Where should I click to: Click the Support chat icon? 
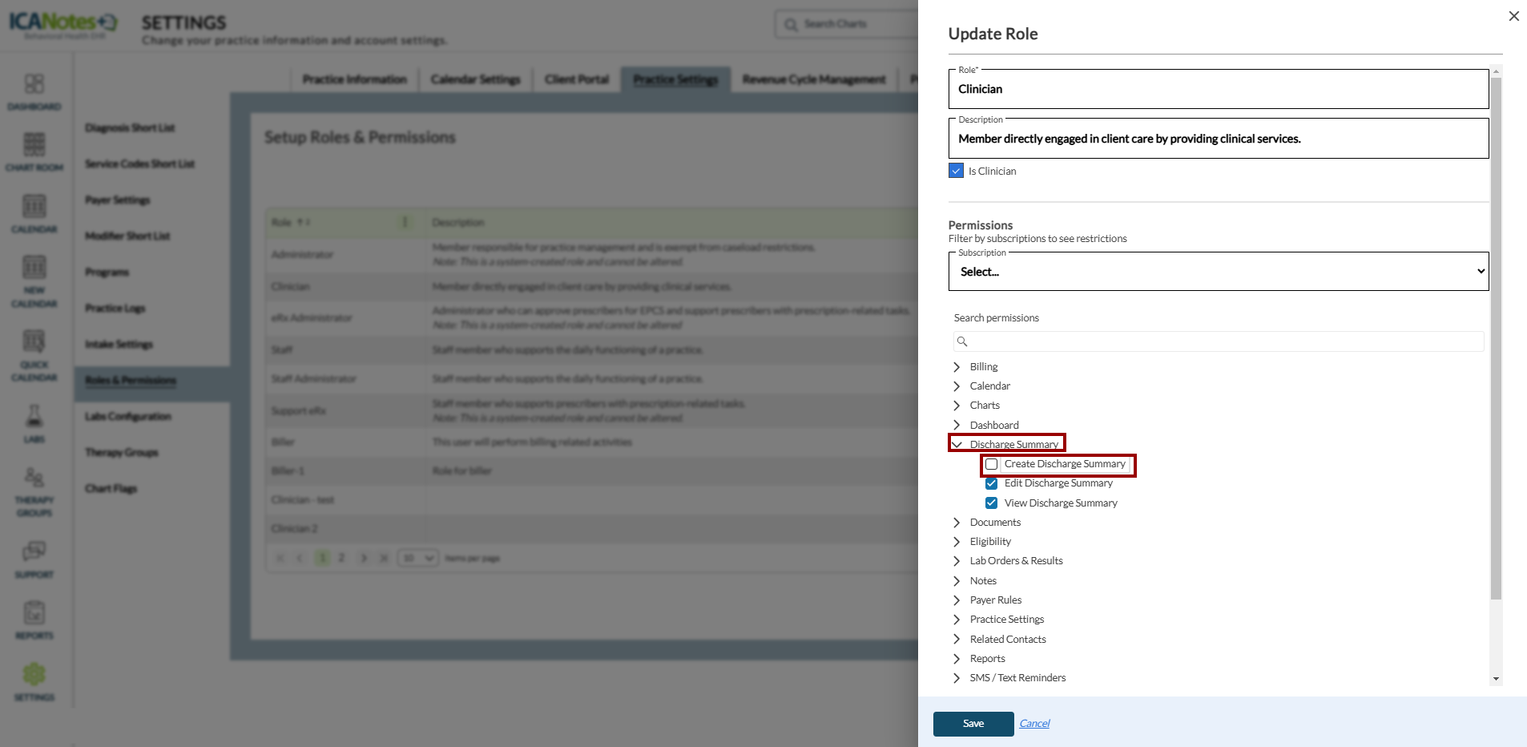tap(34, 552)
